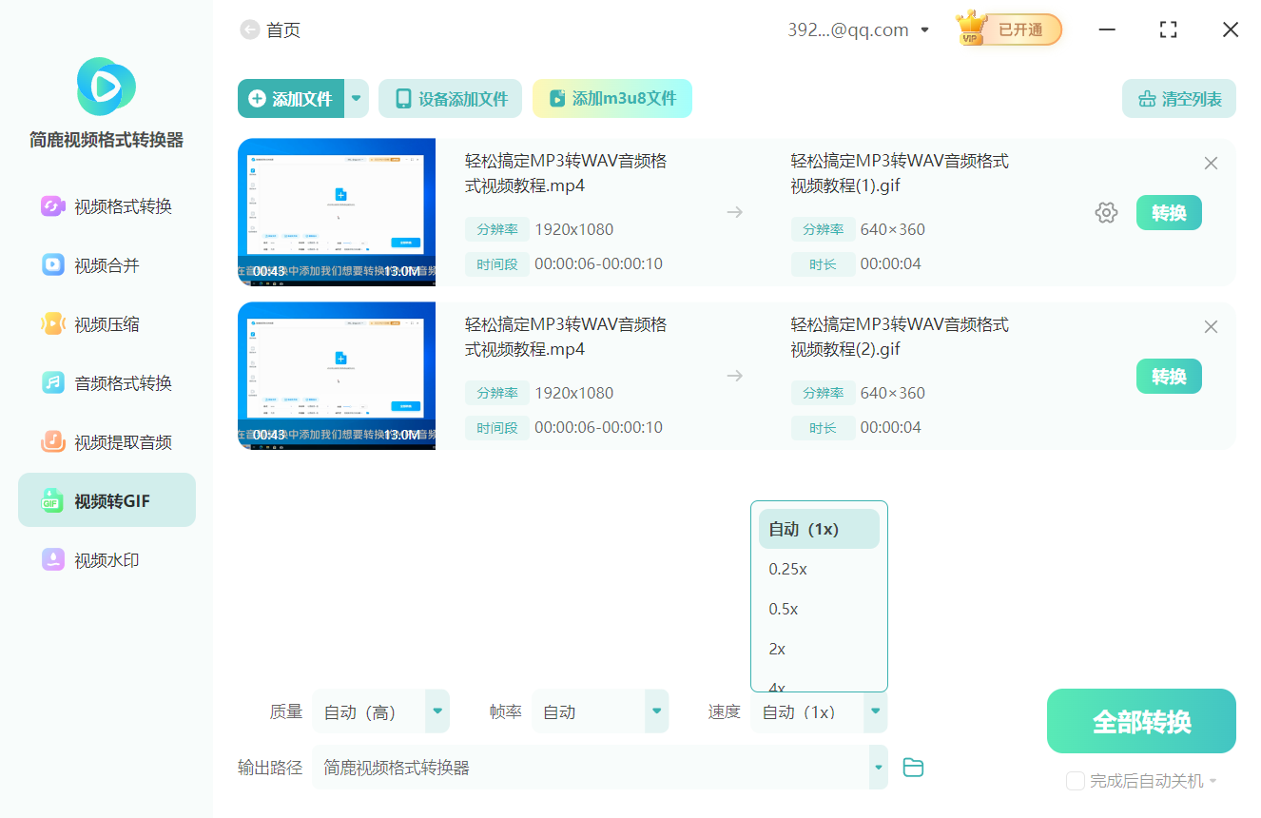Viewport: 1261px width, 818px height.
Task: Select the 视频合并 feature
Action: pos(106,264)
